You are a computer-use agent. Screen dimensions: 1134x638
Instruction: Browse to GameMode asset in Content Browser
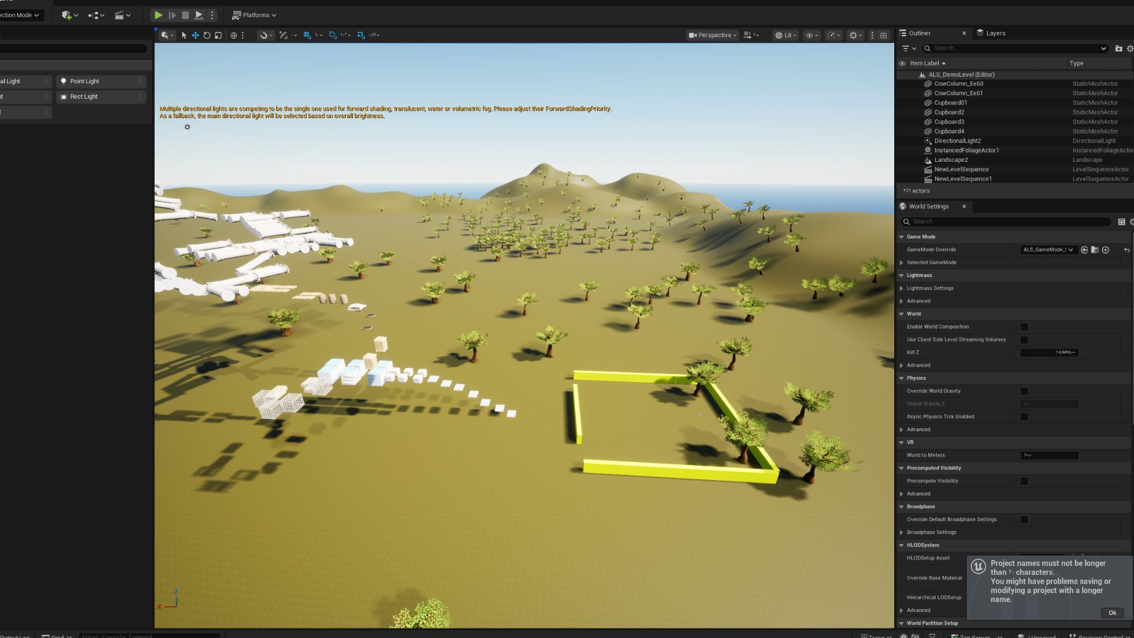click(x=1094, y=250)
